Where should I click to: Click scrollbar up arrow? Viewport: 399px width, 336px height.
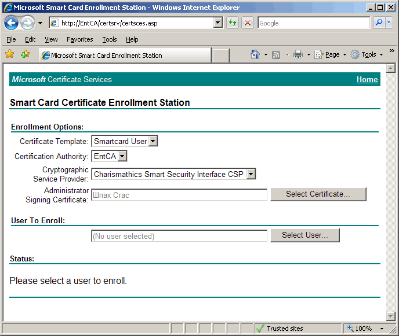390,68
